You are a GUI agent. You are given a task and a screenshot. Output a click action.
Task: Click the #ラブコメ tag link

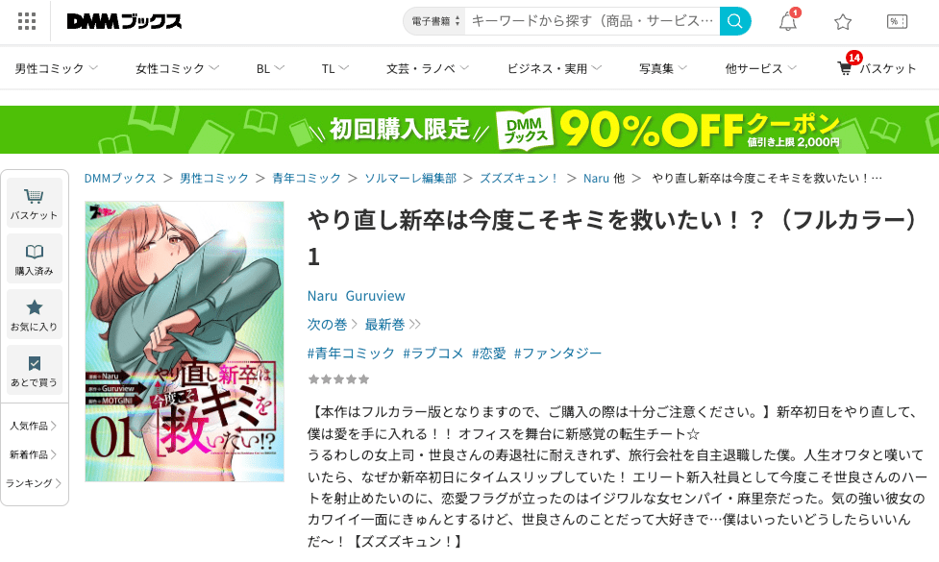[x=432, y=354]
